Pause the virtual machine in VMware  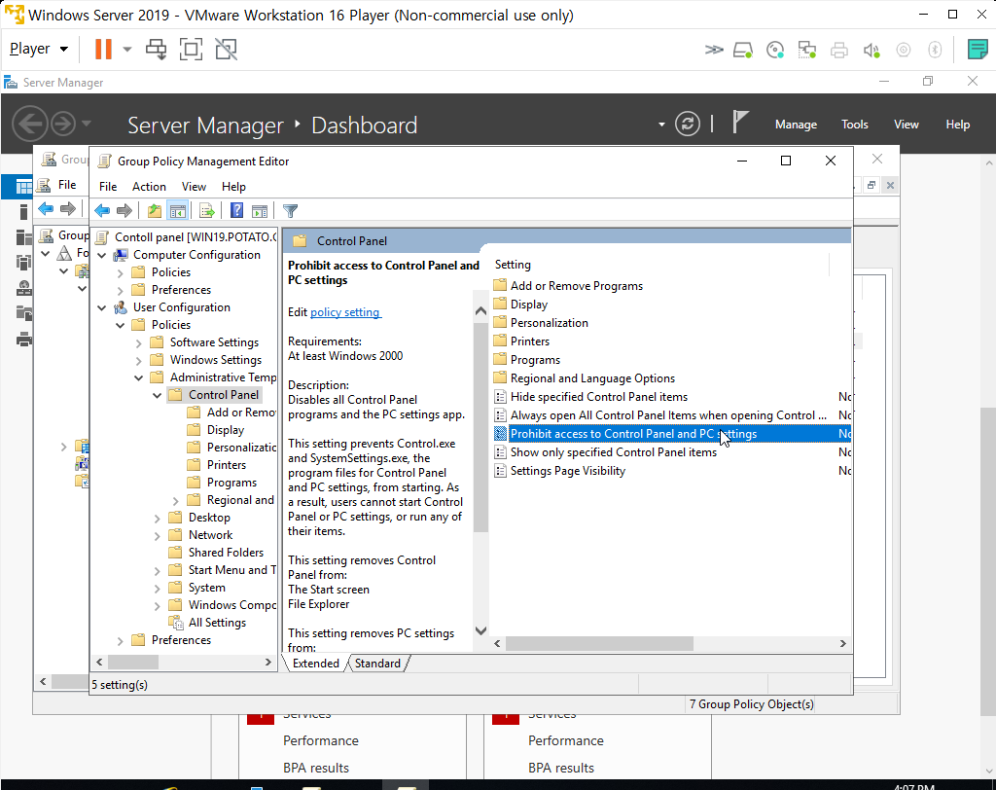(103, 49)
